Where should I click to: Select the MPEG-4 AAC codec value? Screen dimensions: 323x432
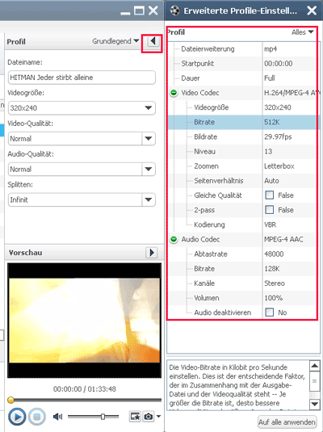click(x=283, y=239)
